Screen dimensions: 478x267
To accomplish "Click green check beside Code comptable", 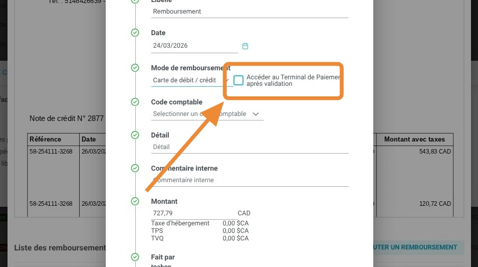I will pyautogui.click(x=135, y=102).
